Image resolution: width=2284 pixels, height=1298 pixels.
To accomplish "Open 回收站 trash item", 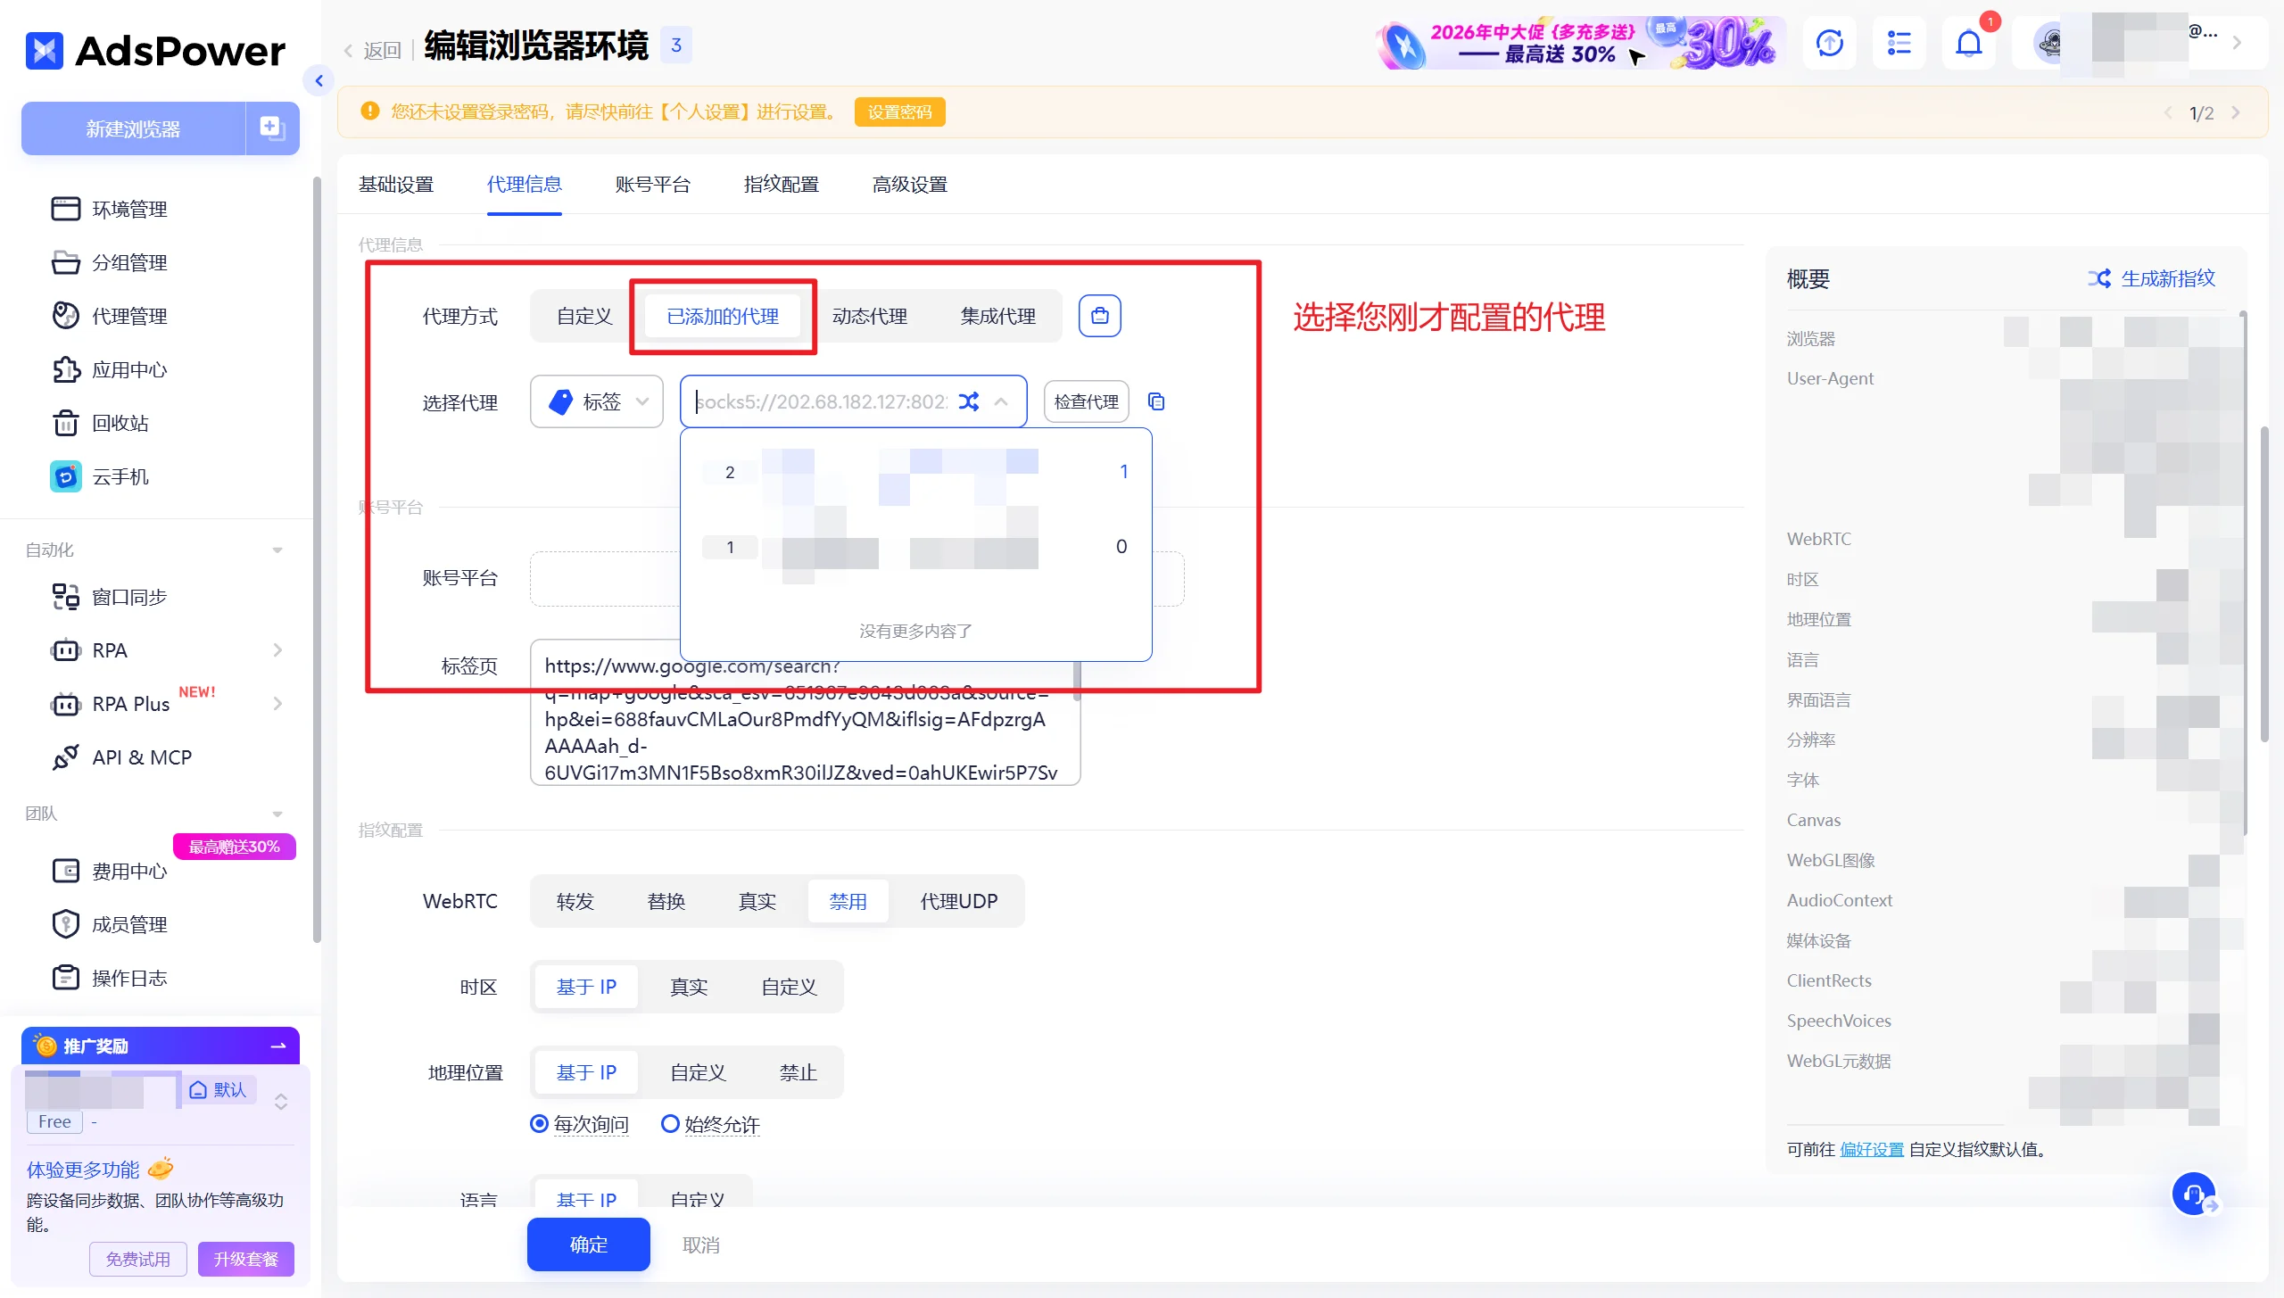I will point(101,423).
